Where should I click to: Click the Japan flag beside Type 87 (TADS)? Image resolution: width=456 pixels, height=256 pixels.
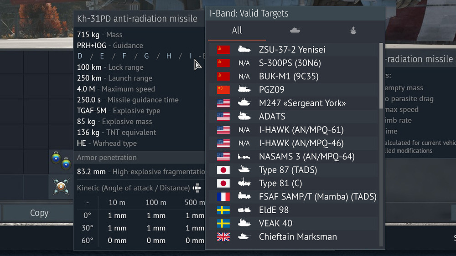point(223,170)
